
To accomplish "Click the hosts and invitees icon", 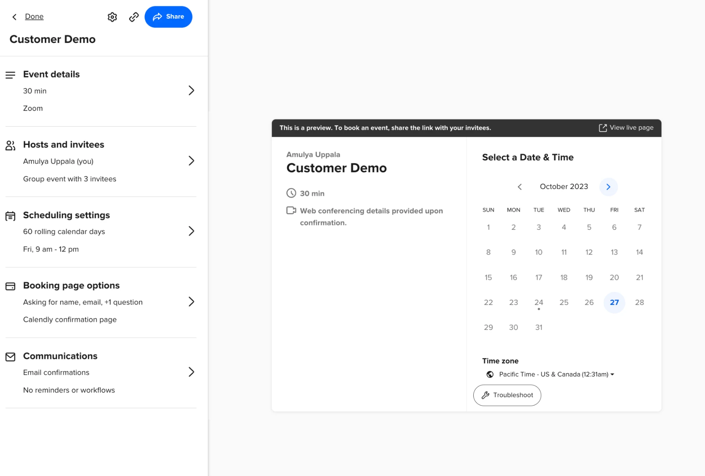I will [11, 145].
